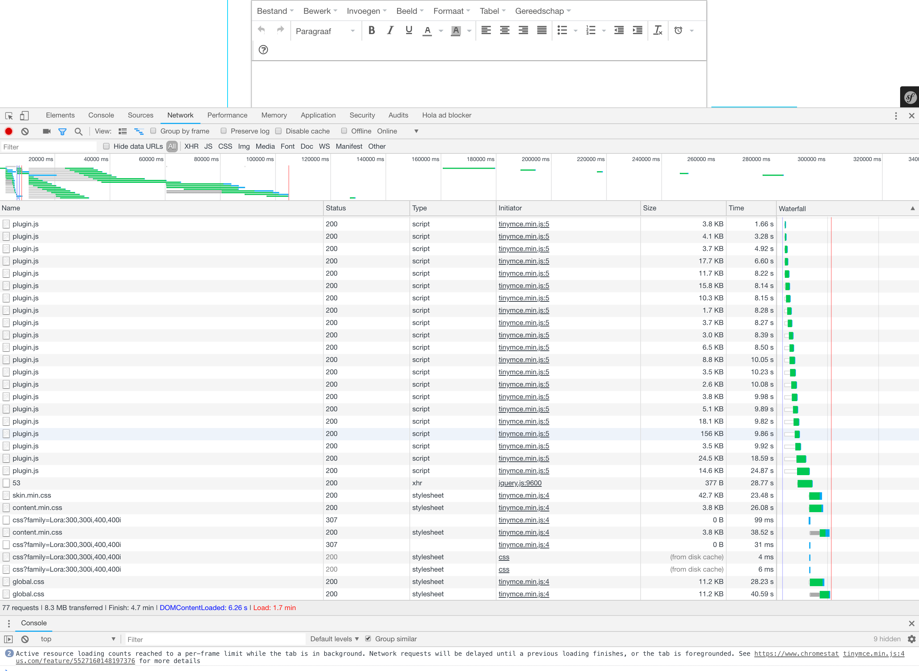Tick the Hide data URLs checkbox
This screenshot has width=919, height=671.
click(x=106, y=146)
